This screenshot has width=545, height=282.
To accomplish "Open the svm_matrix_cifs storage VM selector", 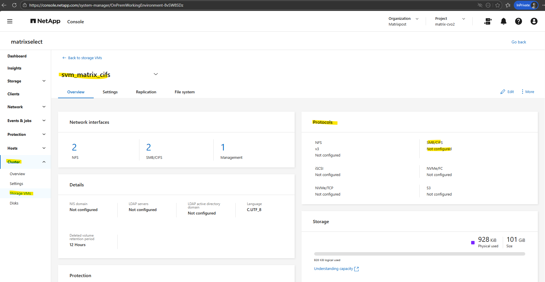I will point(156,74).
